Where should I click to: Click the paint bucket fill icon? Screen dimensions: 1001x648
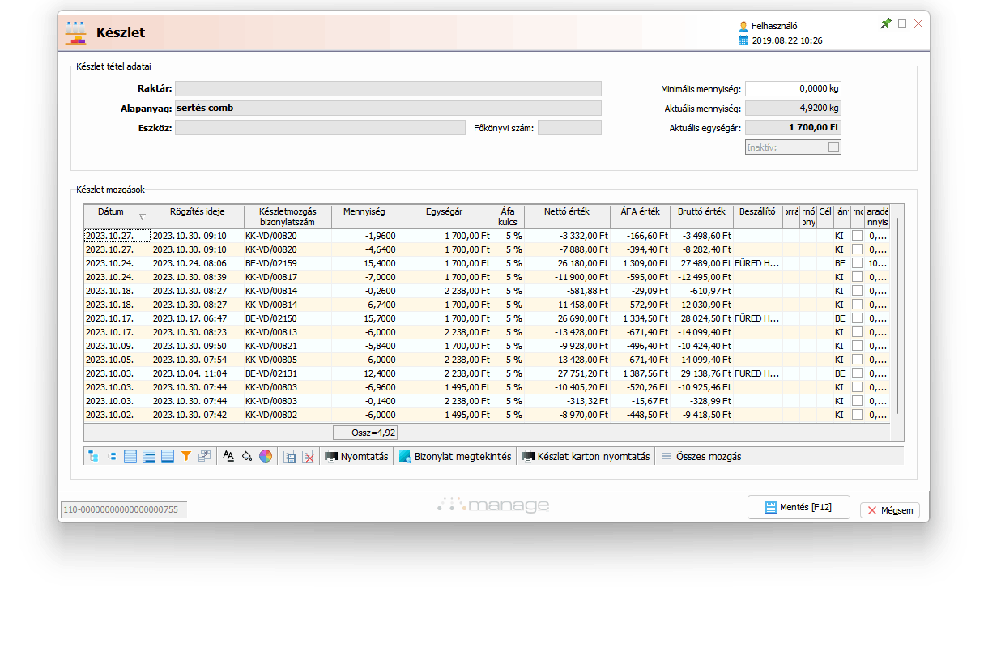pos(247,457)
